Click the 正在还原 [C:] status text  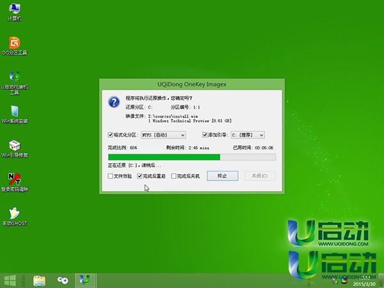tap(134, 165)
